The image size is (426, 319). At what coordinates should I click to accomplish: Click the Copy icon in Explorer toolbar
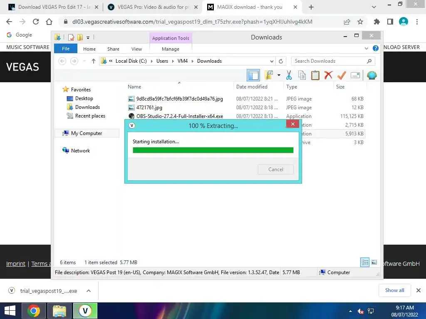point(302,76)
